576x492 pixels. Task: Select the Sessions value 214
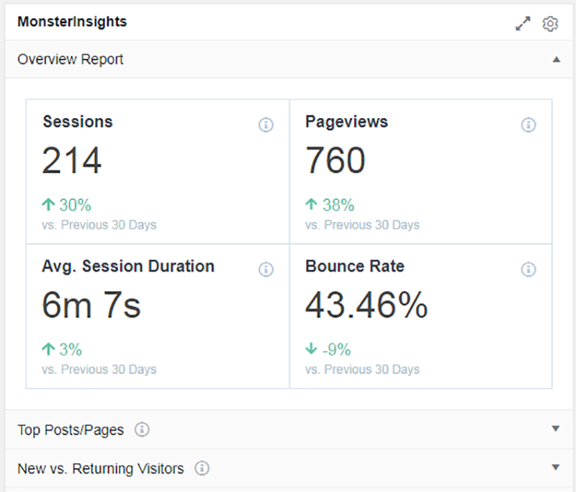71,160
